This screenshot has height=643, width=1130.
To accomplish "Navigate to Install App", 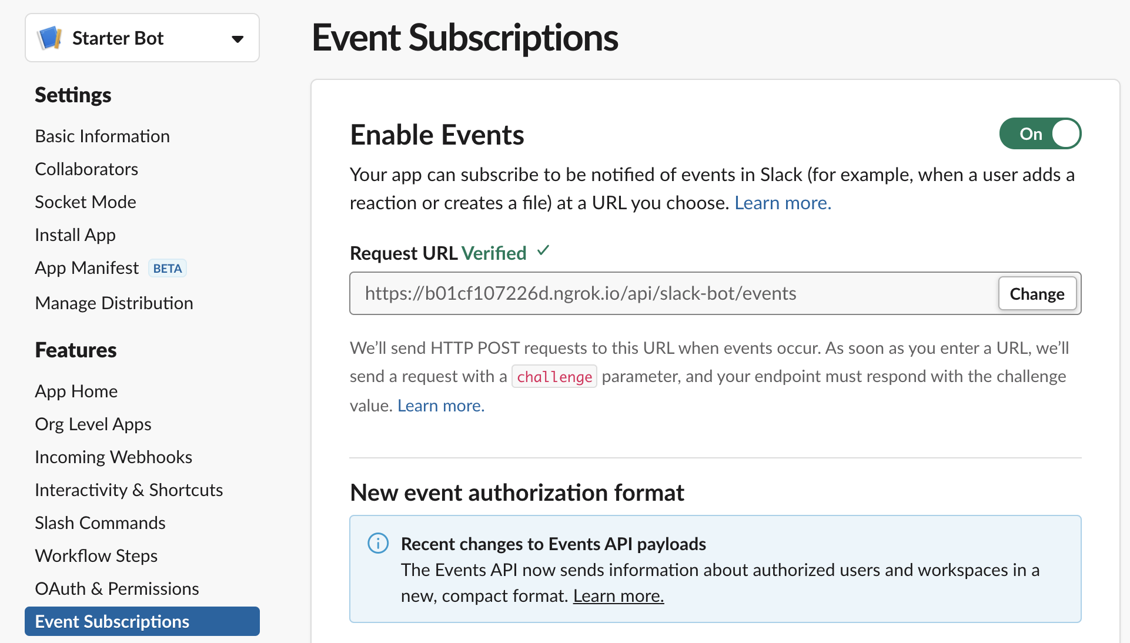I will 75,235.
